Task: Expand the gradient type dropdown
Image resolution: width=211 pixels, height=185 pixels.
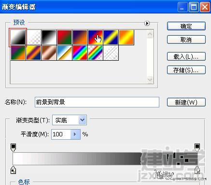Action: coord(83,120)
